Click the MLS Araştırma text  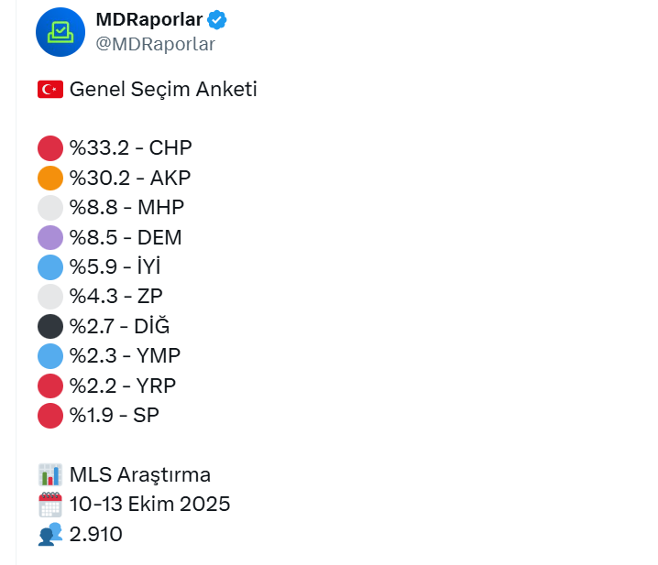[x=139, y=474]
